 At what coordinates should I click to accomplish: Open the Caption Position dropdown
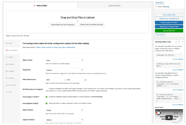pyautogui.click(x=65, y=120)
